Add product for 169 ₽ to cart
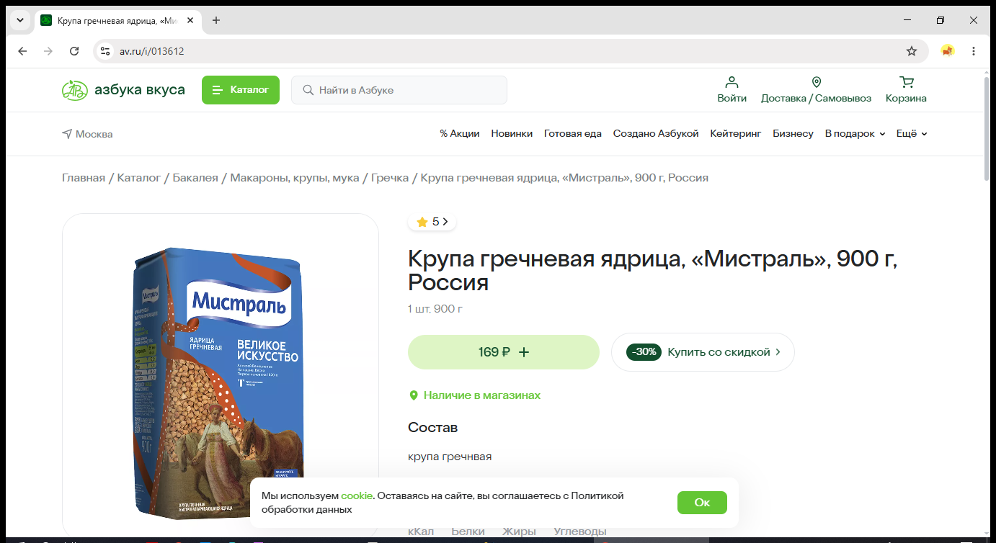The height and width of the screenshot is (543, 996). 504,352
